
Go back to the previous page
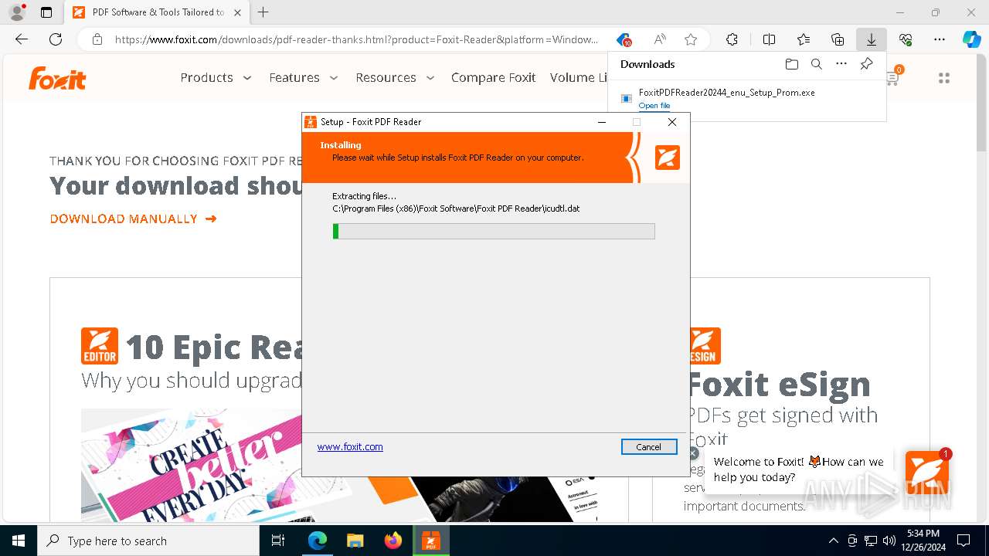pos(22,39)
